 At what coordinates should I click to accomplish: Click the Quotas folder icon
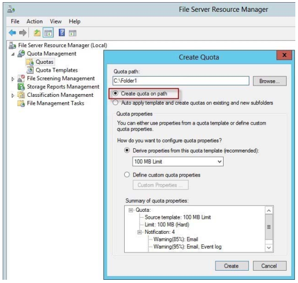[x=30, y=62]
